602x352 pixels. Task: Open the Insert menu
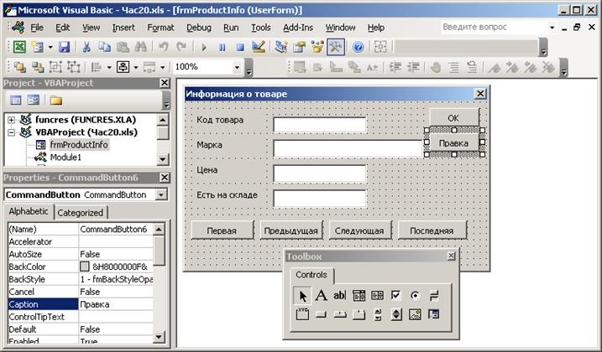pyautogui.click(x=123, y=28)
